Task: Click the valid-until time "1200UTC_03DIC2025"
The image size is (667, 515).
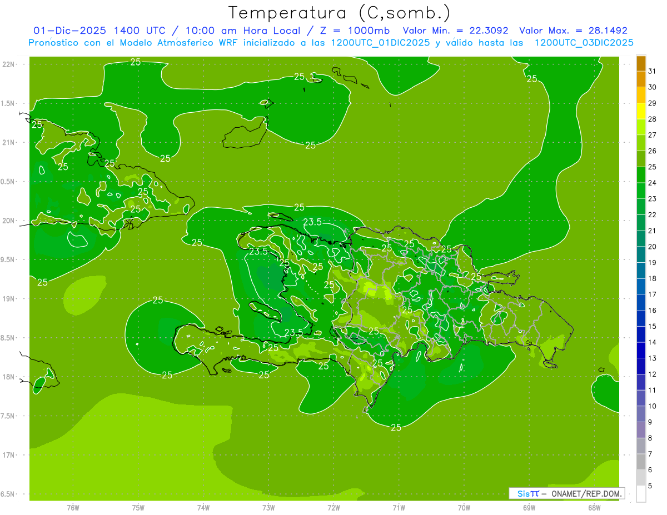Action: (x=584, y=43)
